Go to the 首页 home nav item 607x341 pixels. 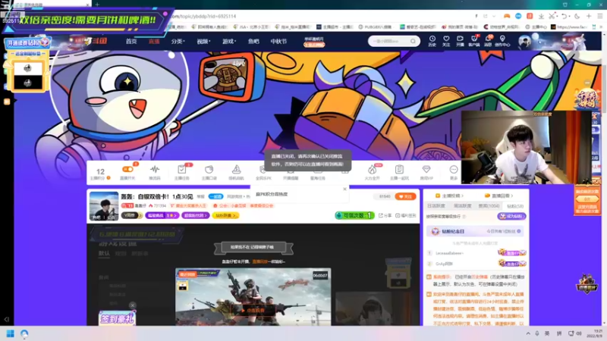131,42
